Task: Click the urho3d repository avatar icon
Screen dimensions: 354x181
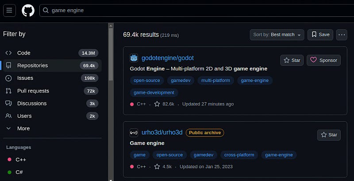Action: coord(134,133)
